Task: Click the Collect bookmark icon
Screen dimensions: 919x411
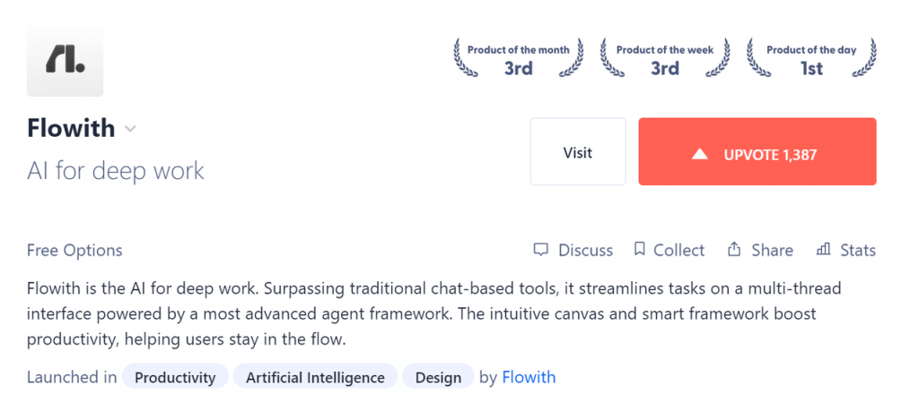Action: pyautogui.click(x=639, y=250)
